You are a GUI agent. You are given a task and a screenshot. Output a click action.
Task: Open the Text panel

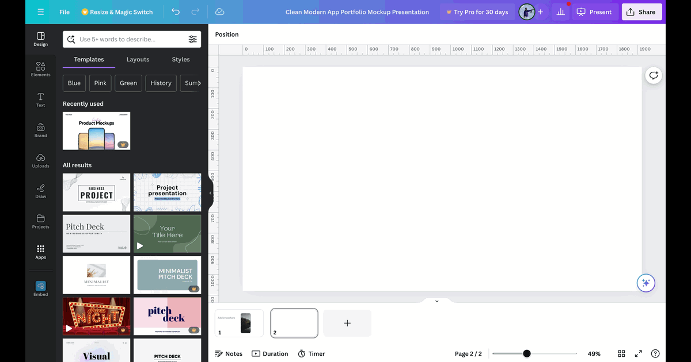[x=40, y=100]
